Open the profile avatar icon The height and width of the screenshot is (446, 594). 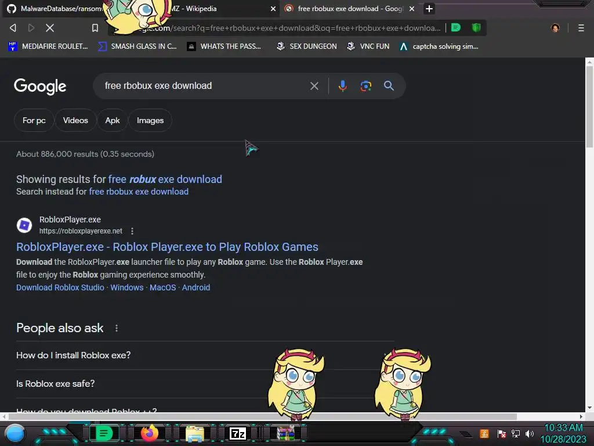pos(555,28)
